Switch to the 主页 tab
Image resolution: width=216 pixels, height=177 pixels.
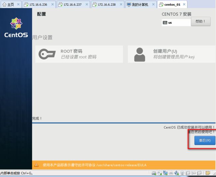coord(11,5)
